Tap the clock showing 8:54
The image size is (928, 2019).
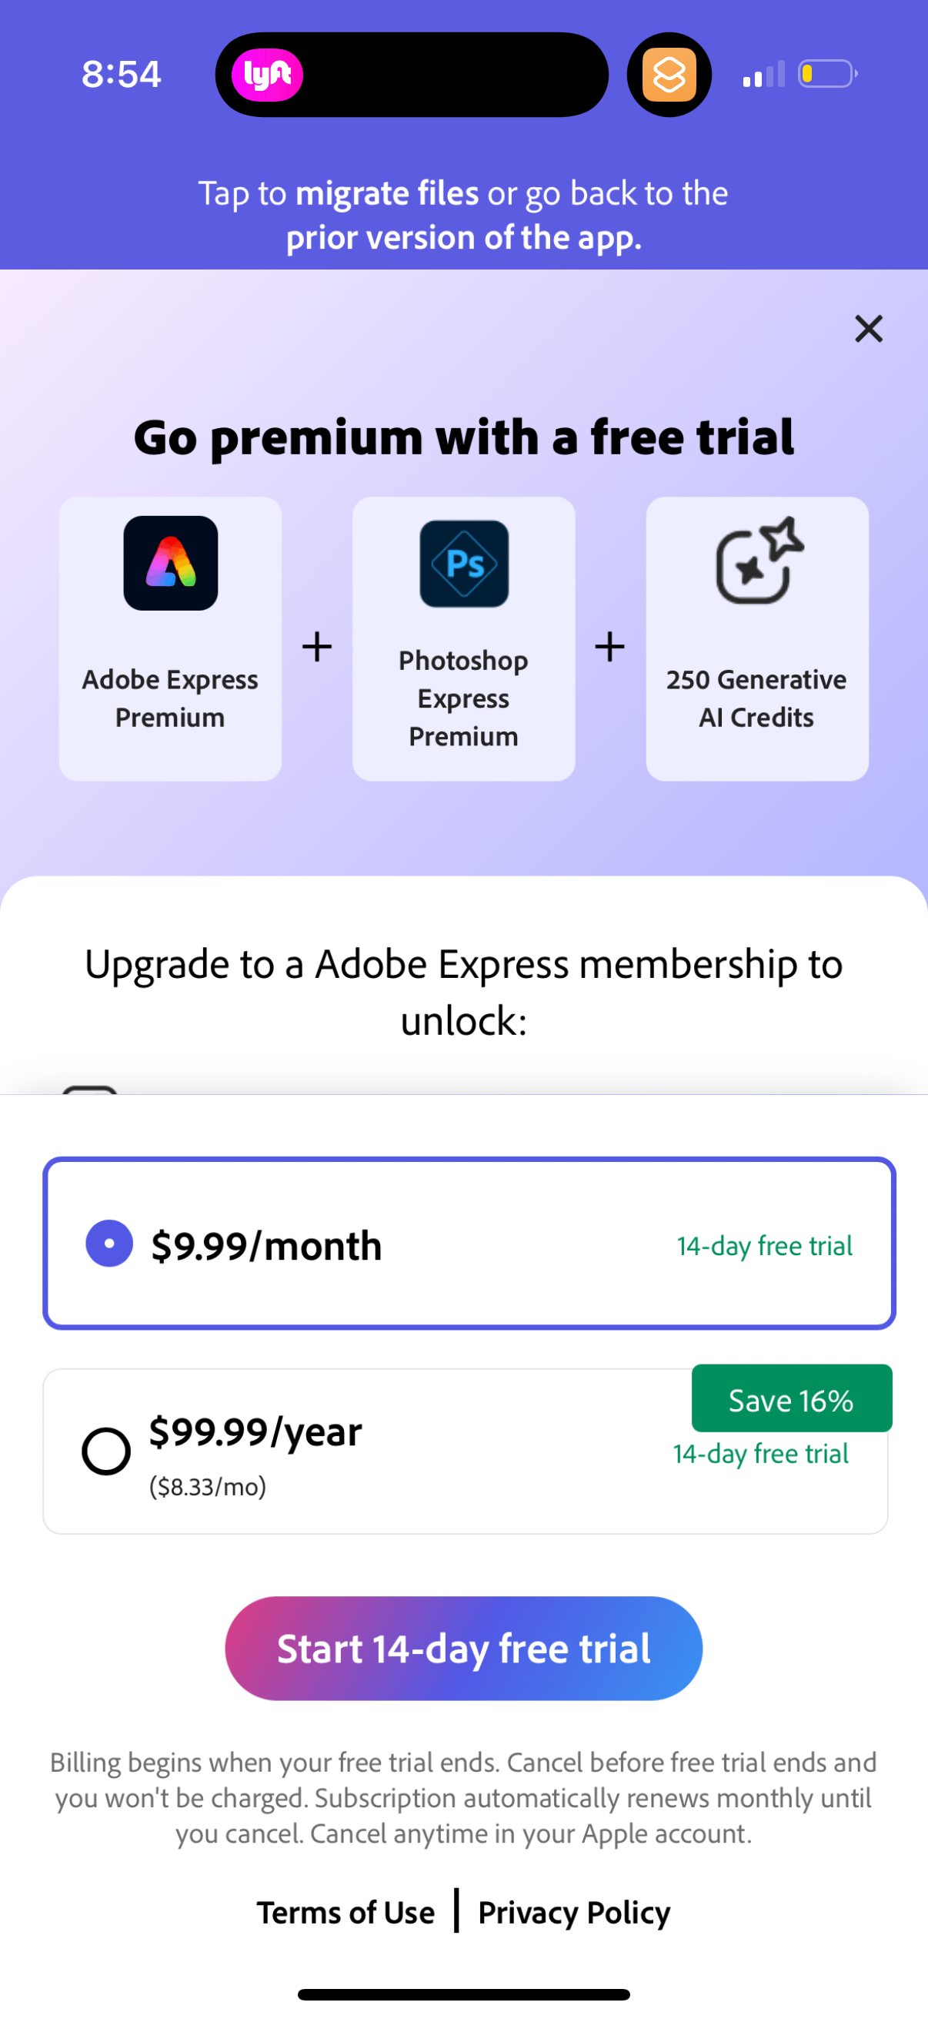coord(122,73)
